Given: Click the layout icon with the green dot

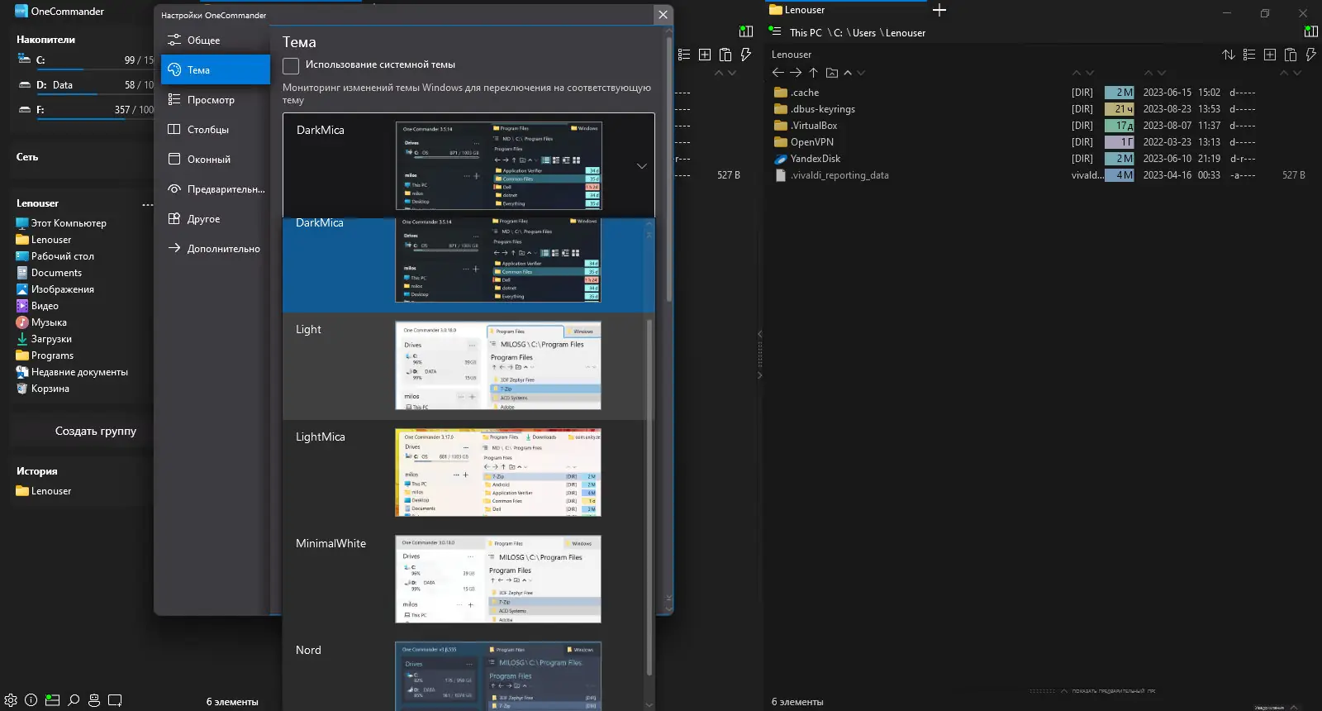Looking at the screenshot, I should point(52,700).
